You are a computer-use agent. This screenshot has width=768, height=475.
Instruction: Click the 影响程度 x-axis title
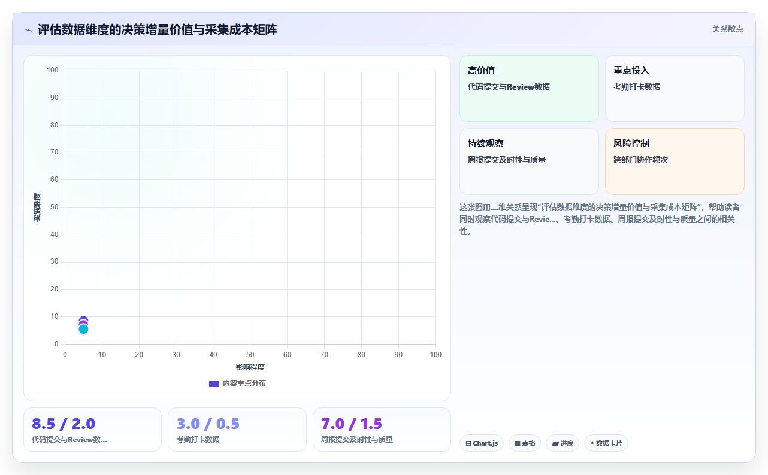point(250,367)
